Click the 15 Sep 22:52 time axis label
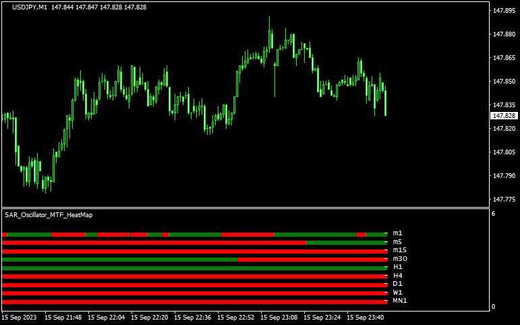 pos(236,318)
